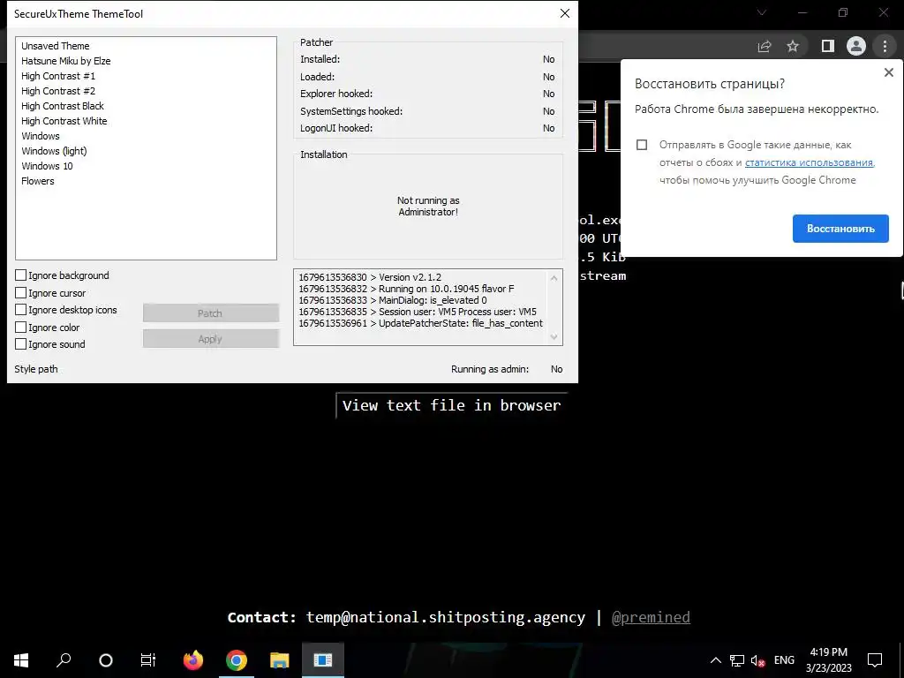Click View text file in browser
Image resolution: width=904 pixels, height=678 pixels.
(x=451, y=405)
